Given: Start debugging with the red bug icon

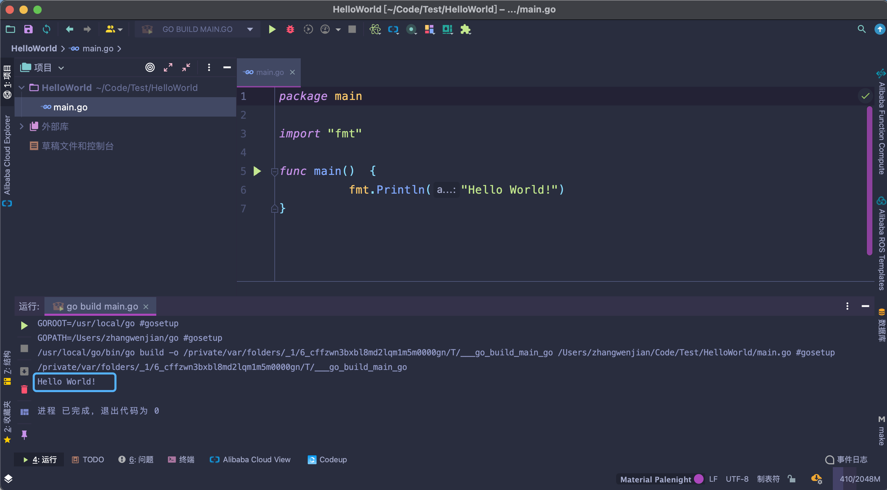Looking at the screenshot, I should coord(290,29).
